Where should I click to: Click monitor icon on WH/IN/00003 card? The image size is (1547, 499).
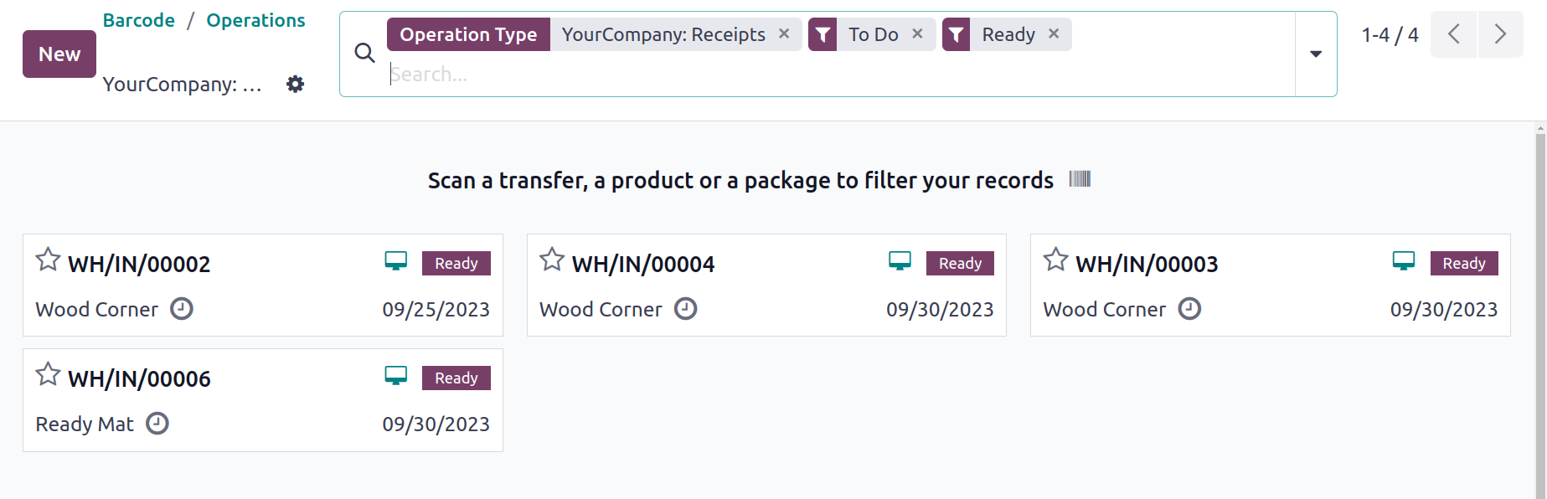[1404, 261]
